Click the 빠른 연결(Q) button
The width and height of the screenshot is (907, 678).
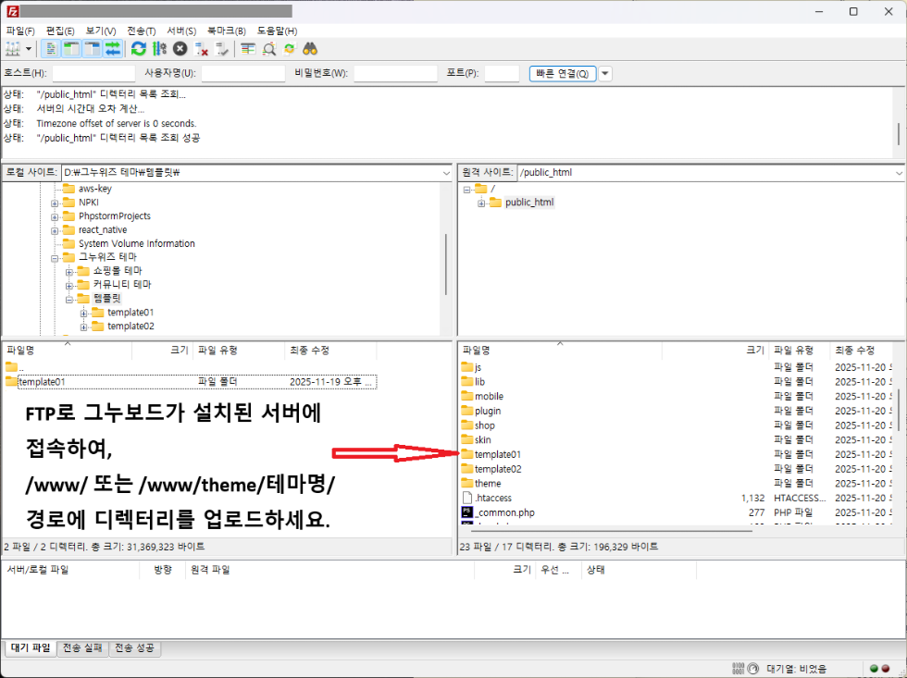563,73
